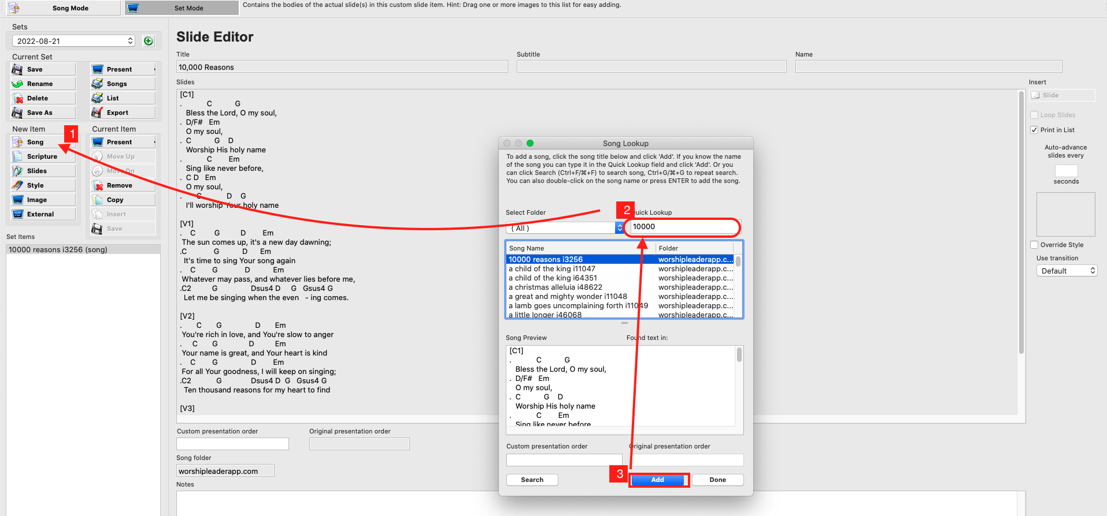Enable the Override Style checkbox
Screen dimensions: 1107x516
click(x=1034, y=245)
